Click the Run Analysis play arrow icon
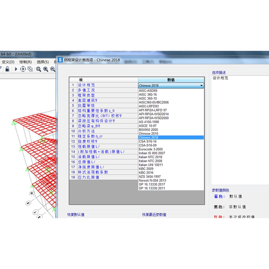Screen dimensions: 269x269 point(16,69)
